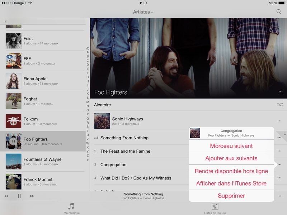Select Rendre disponible hors ligne
Viewport: 287px width, 215px height.
pos(231,171)
